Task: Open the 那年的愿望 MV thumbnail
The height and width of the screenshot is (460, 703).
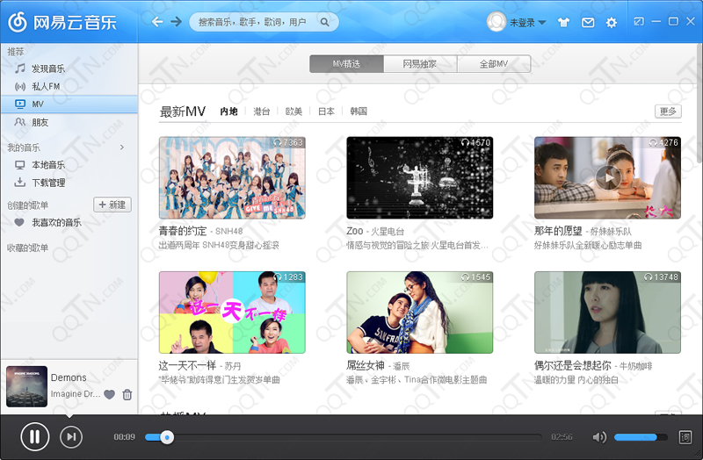Action: [x=607, y=177]
